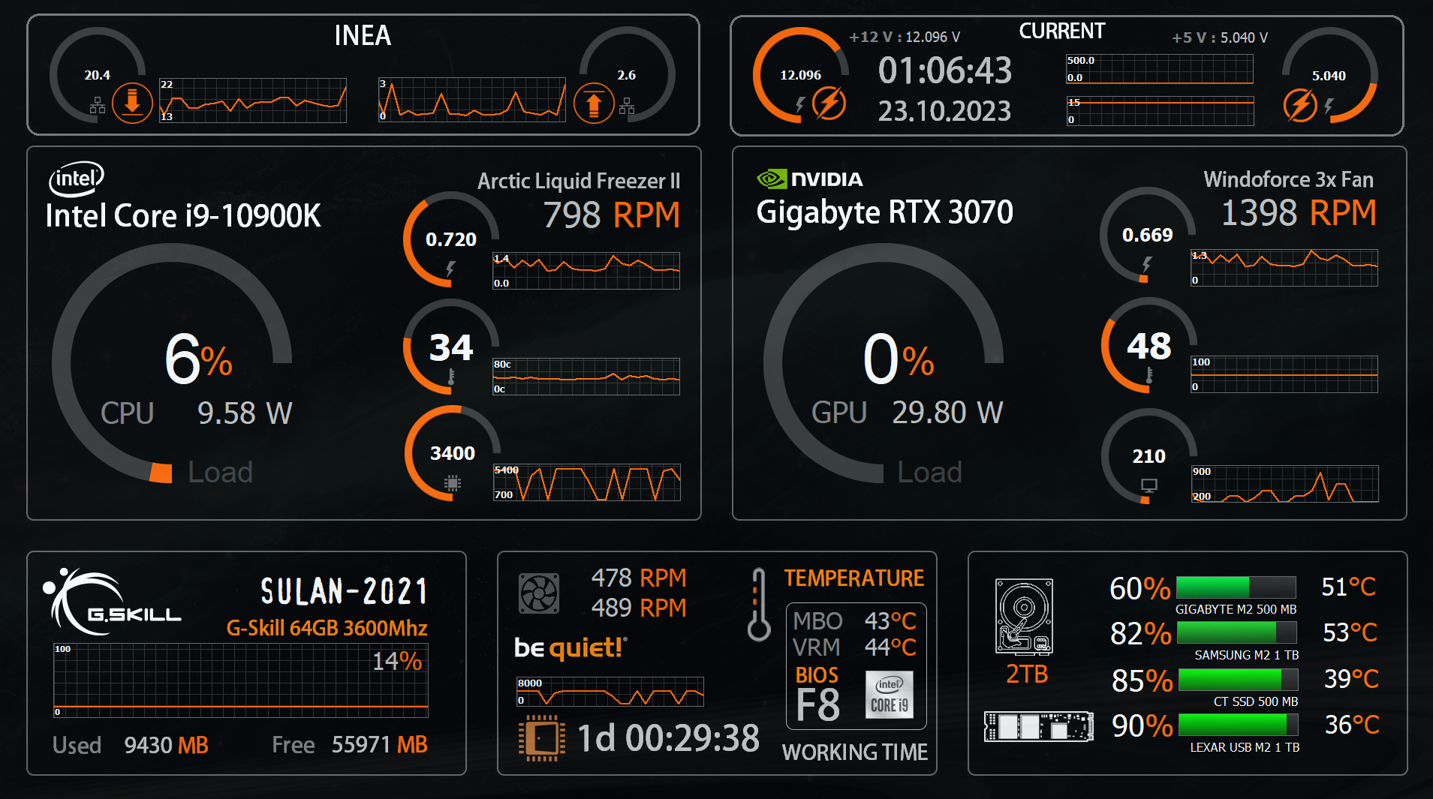Click the bolt icon under 0.720

coord(450,269)
